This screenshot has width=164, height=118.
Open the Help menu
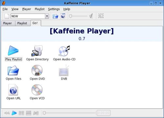pos(67,9)
